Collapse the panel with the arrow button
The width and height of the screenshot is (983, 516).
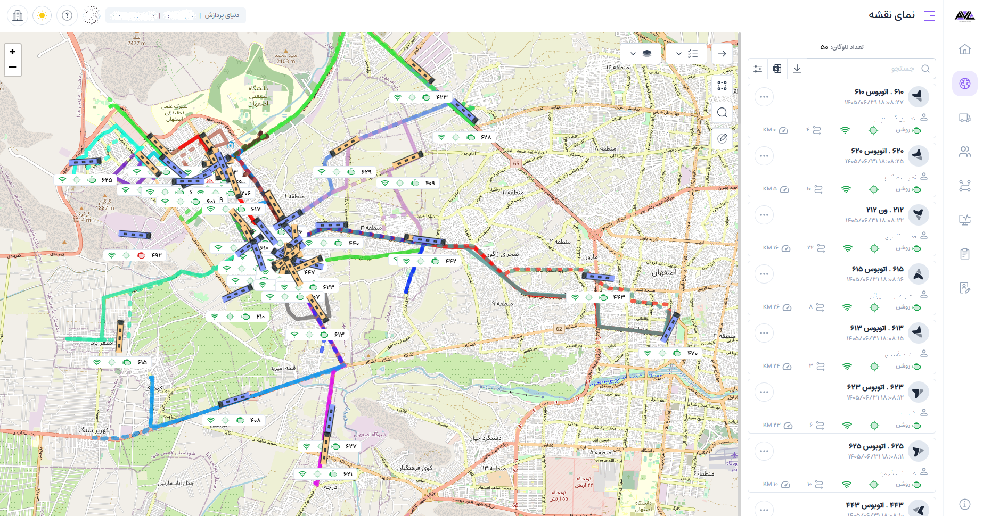(722, 54)
